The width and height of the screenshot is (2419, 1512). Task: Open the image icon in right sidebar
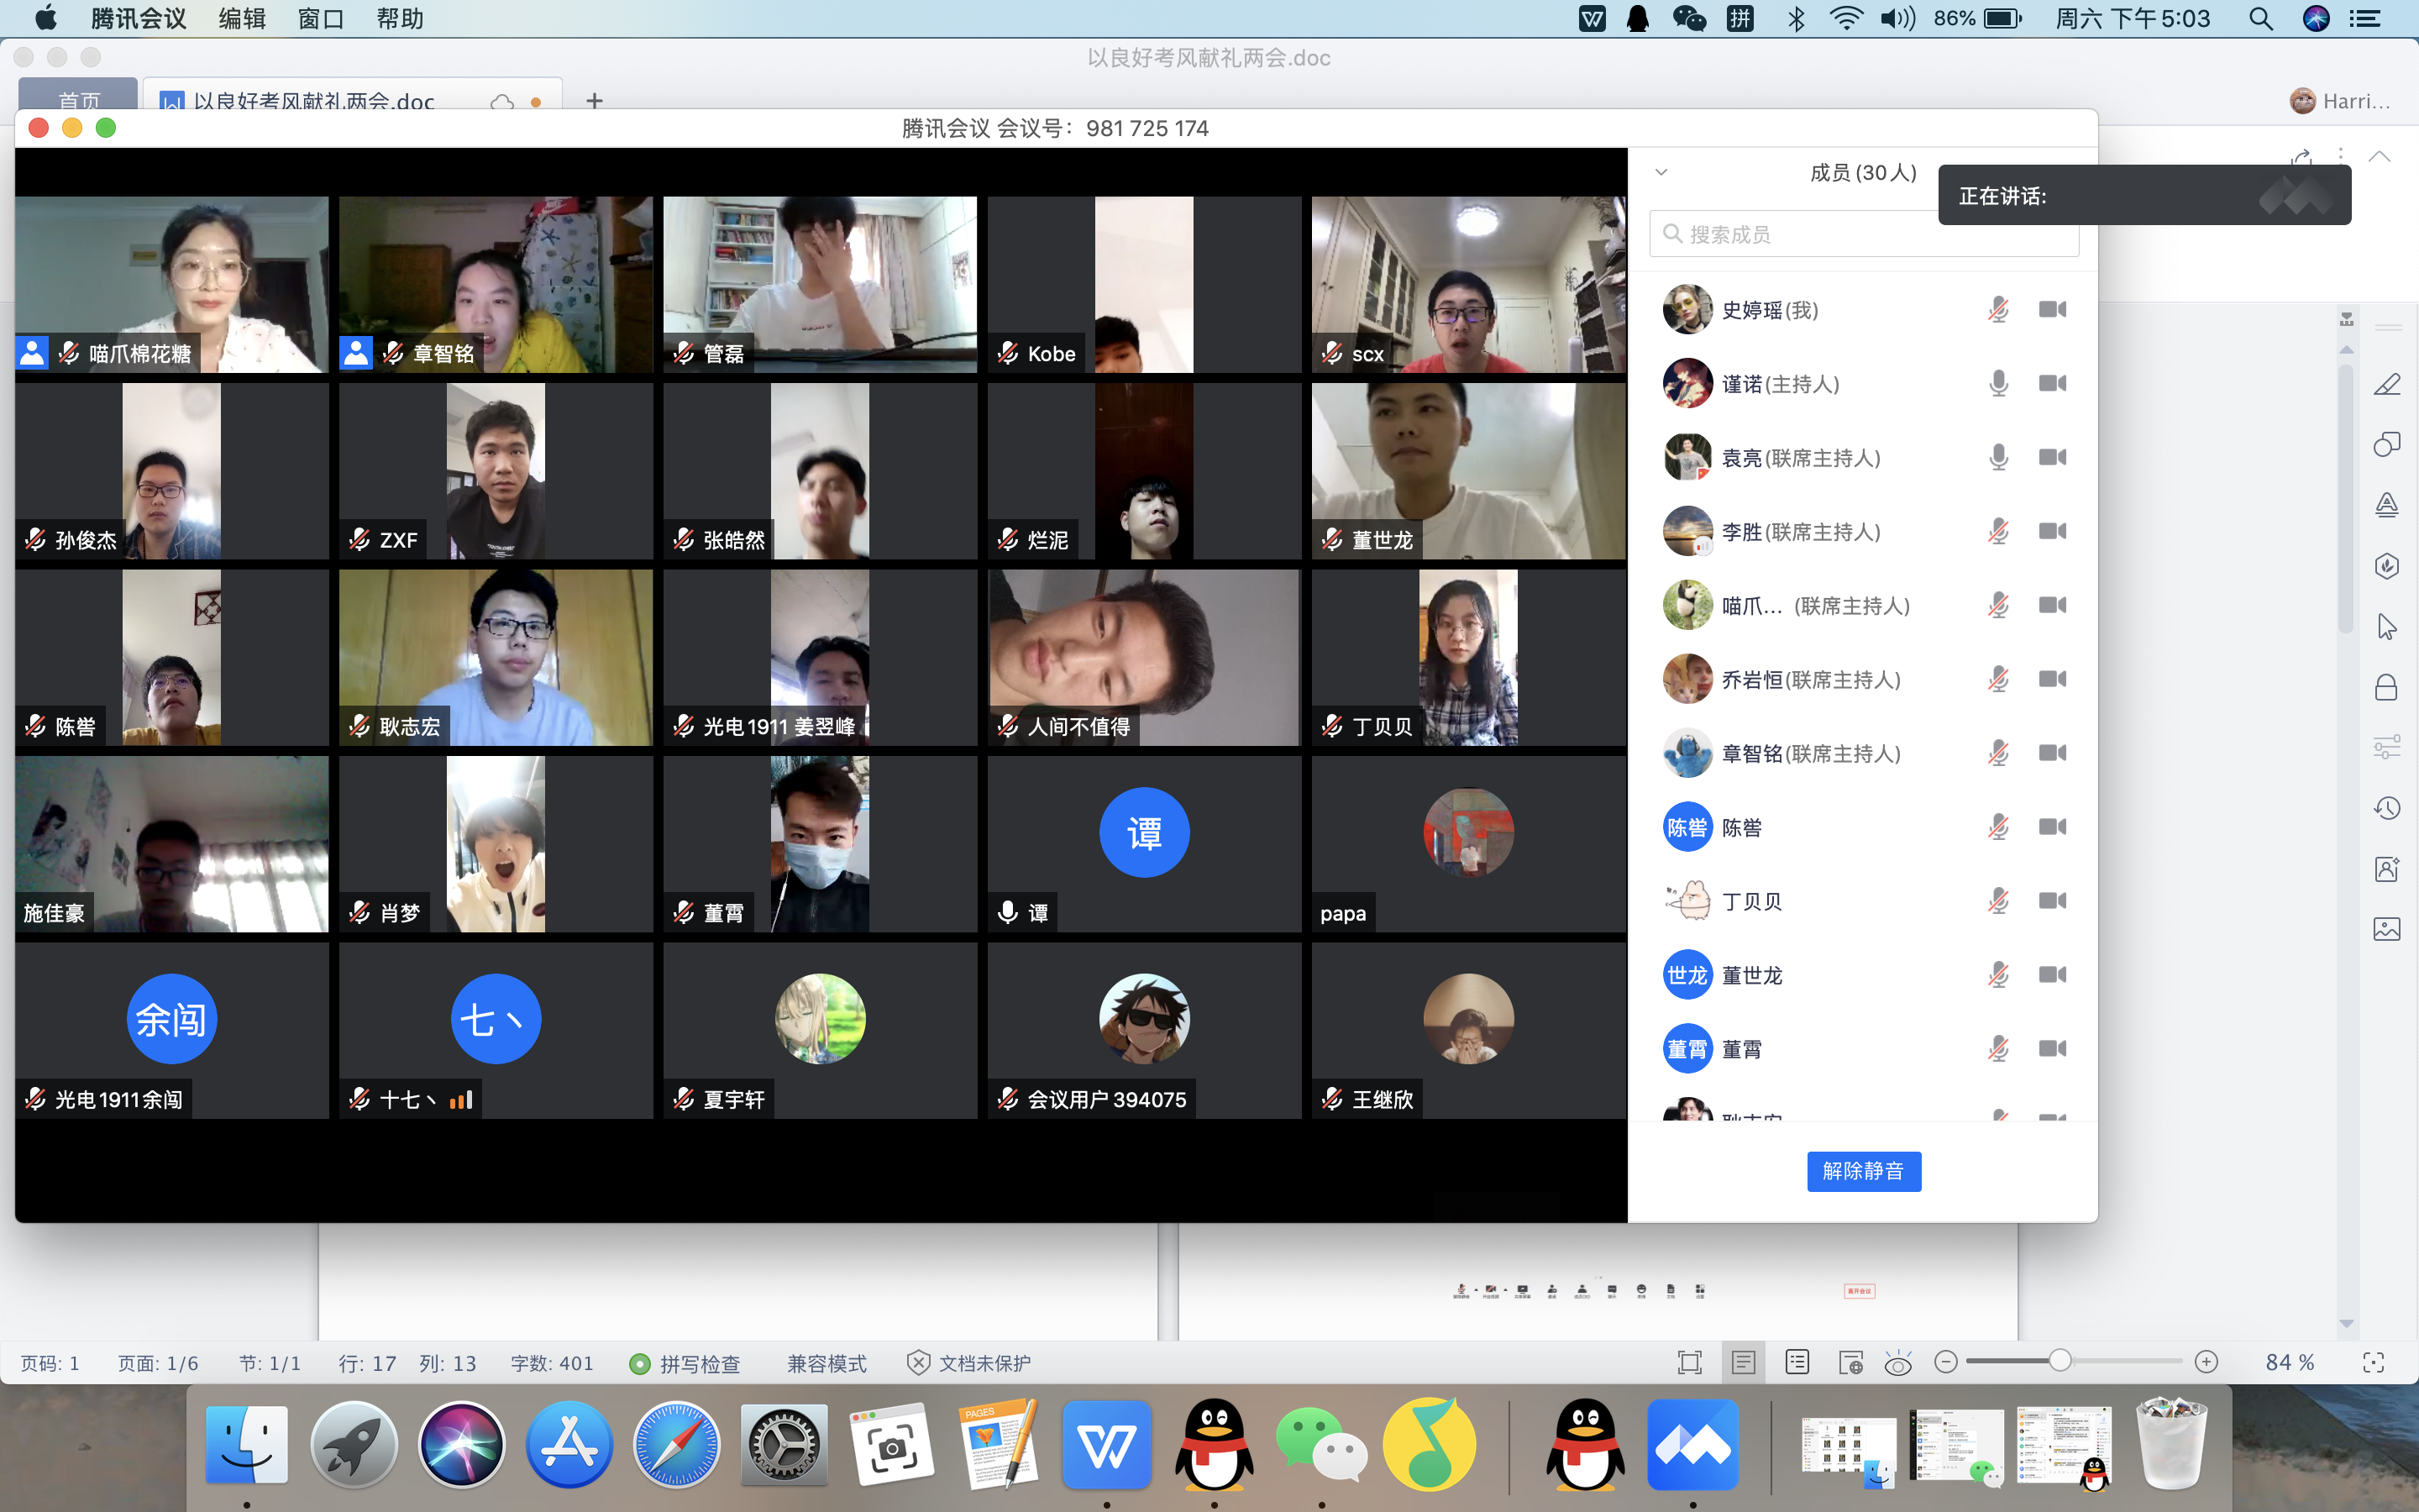[2386, 929]
